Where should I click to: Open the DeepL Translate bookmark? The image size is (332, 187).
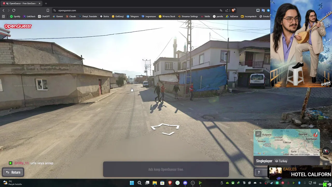coord(88,16)
